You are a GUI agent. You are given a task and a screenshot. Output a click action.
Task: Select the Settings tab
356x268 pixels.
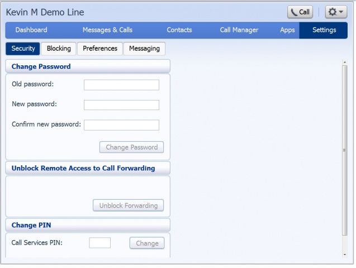324,30
